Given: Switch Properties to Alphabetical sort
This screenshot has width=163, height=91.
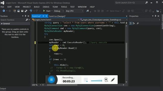Looking at the screenshot, I should tap(134, 23).
